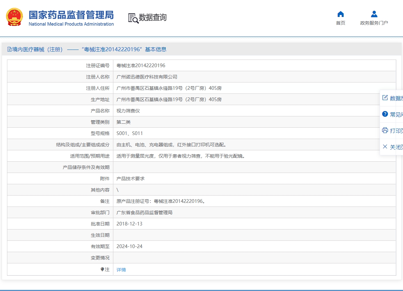Screen dimensions: 403x291
Task: Click 国家药品监督管理局 title
Action: pyautogui.click(x=71, y=15)
